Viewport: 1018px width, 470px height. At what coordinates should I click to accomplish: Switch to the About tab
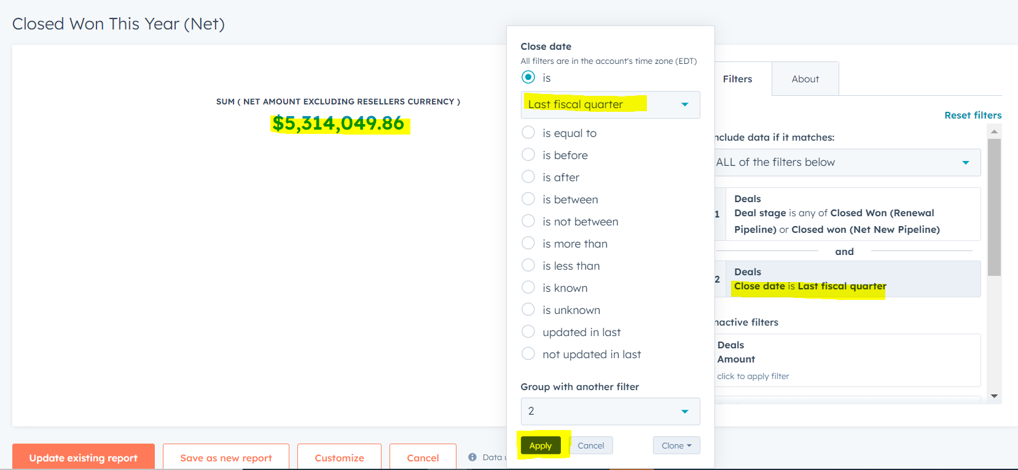click(805, 79)
